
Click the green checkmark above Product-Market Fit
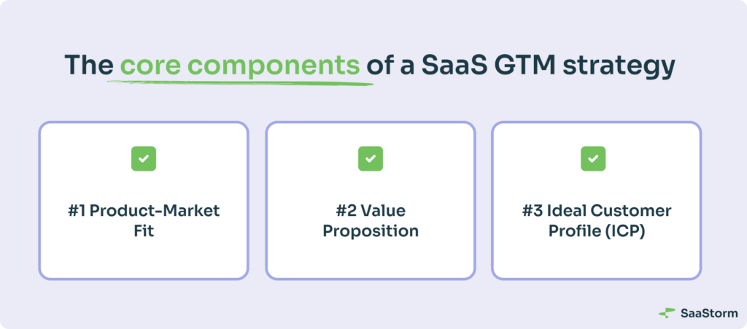[144, 159]
